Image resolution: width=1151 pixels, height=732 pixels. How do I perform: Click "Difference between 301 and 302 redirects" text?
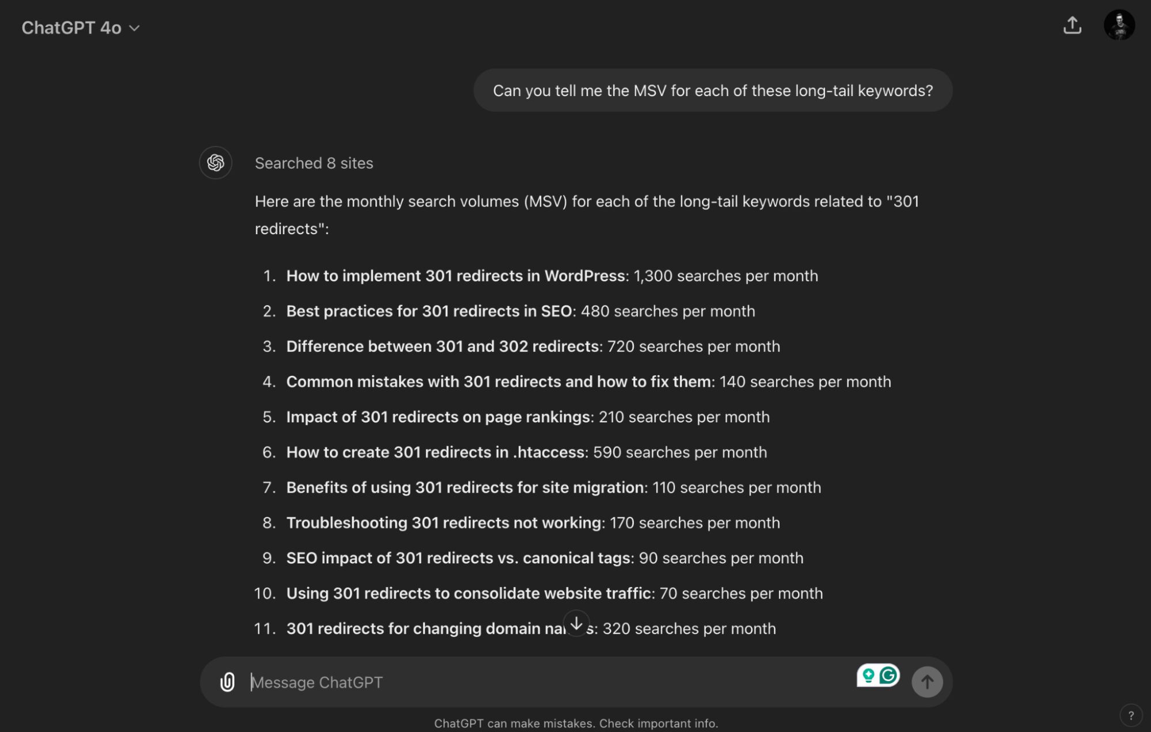point(443,346)
